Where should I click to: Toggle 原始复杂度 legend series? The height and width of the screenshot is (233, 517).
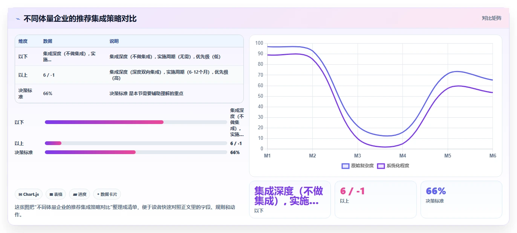tap(358, 166)
